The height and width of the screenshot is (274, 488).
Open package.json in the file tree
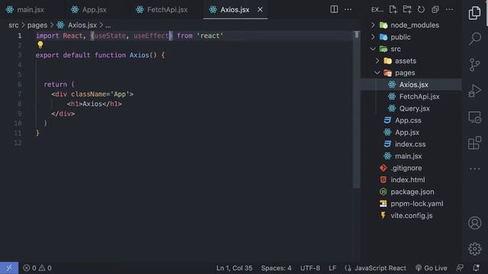tap(411, 192)
